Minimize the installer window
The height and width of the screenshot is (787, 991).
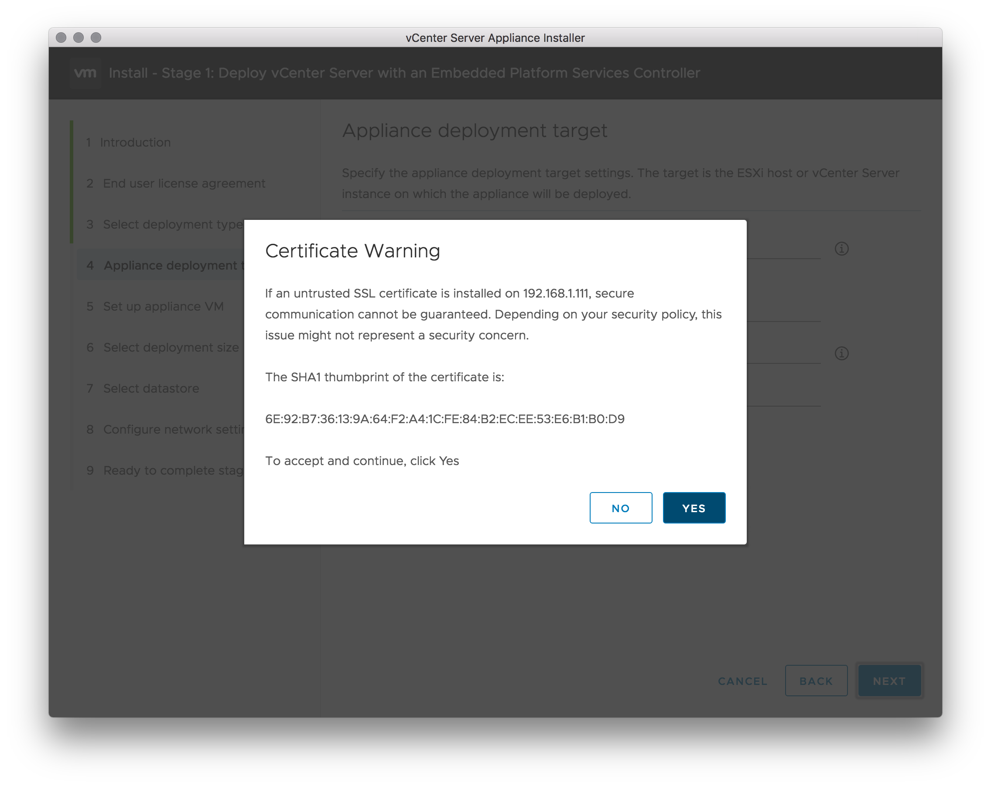(x=79, y=37)
